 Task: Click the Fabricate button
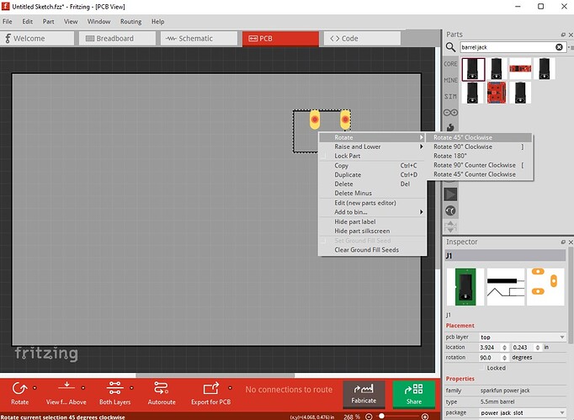(364, 394)
